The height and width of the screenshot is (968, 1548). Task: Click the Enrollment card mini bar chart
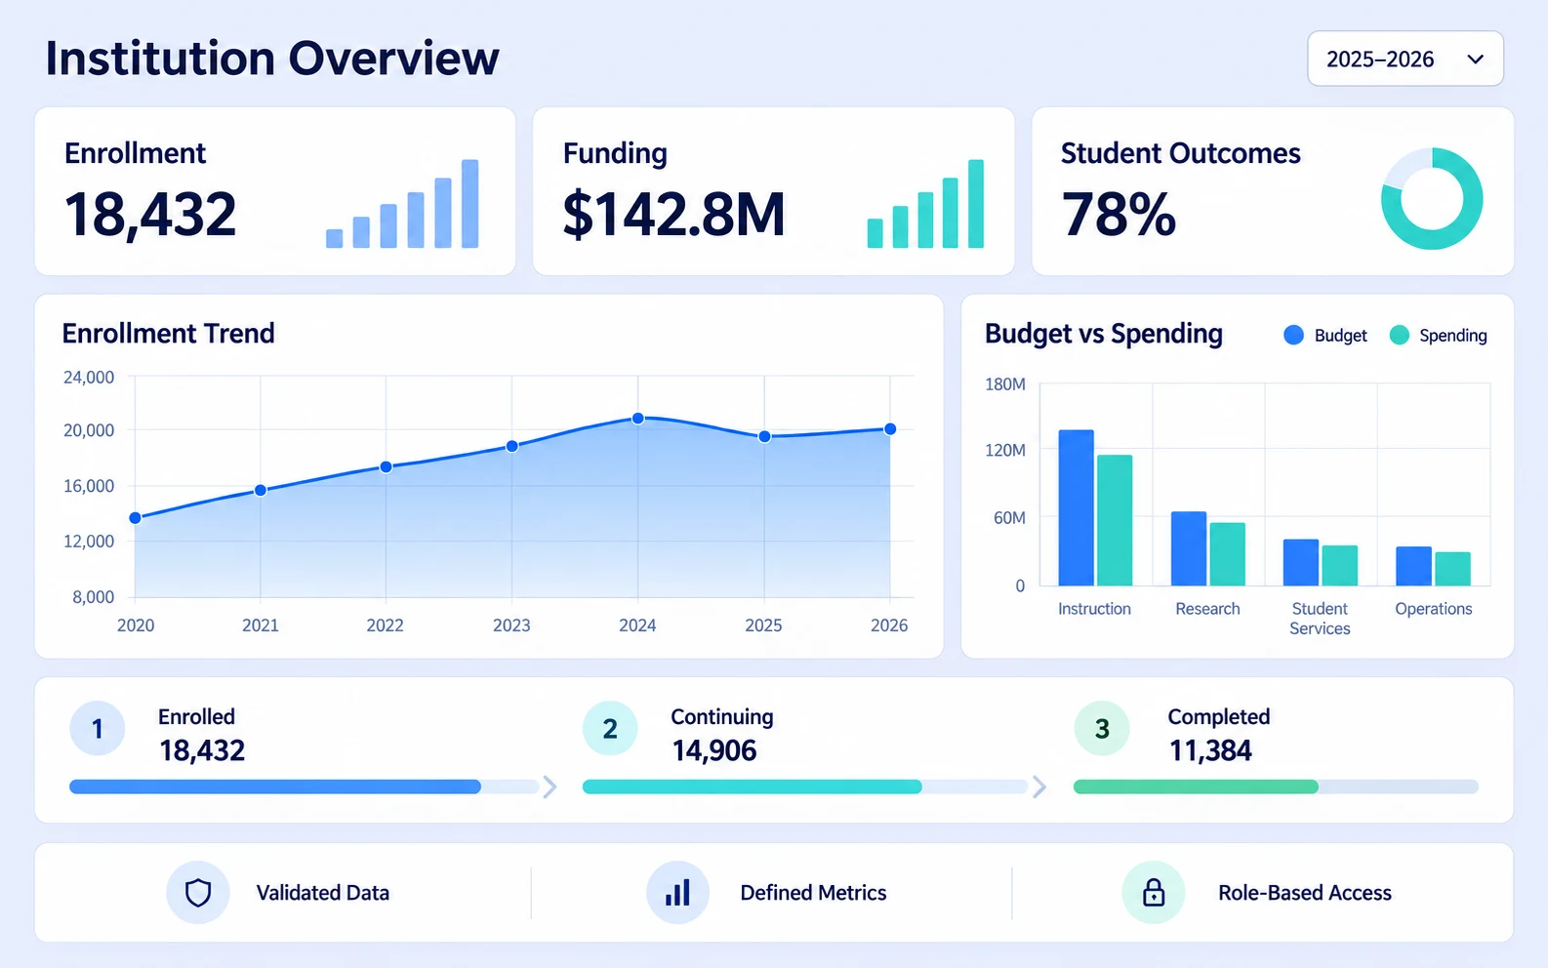point(402,203)
